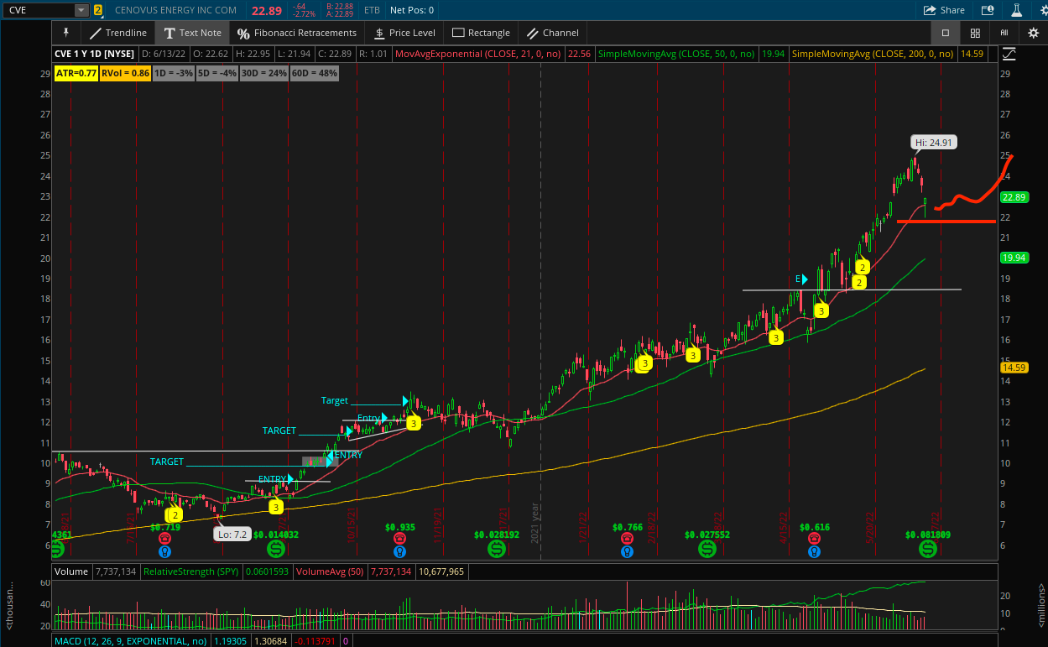Screen dimensions: 1048x647
Task: Click the $0.028192 dividend dollar icon
Action: tap(496, 549)
